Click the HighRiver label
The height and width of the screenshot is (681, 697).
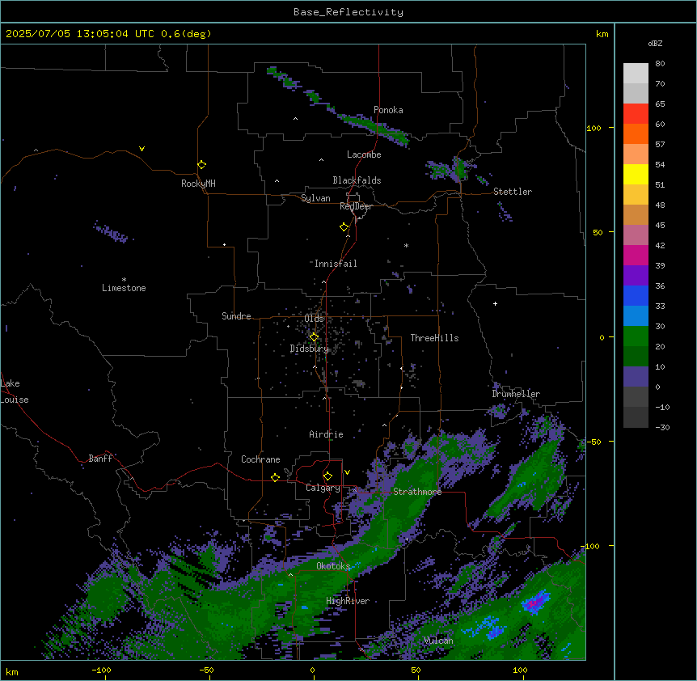tap(348, 601)
